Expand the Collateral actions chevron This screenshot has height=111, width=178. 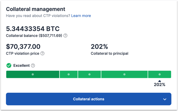(165, 99)
